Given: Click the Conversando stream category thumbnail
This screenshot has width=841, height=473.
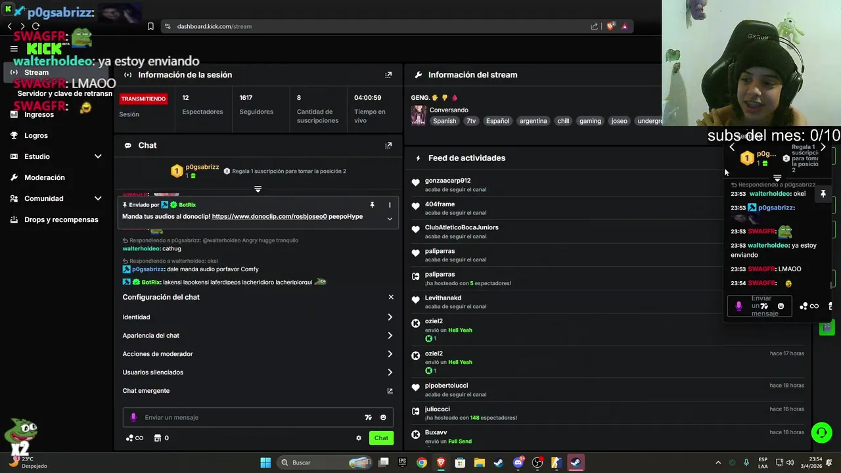Looking at the screenshot, I should click(419, 115).
